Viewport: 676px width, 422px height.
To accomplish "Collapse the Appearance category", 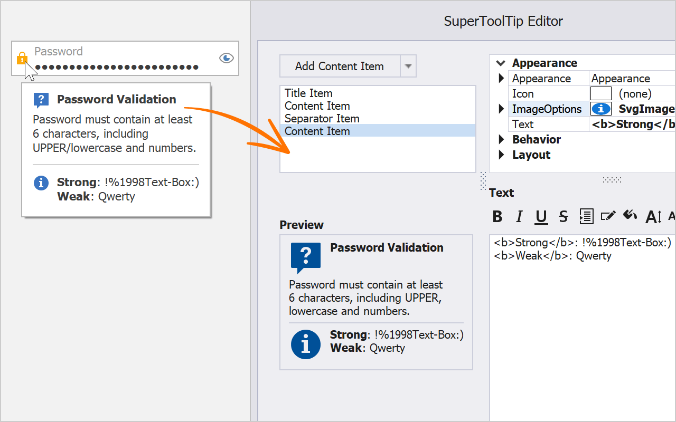I will 500,63.
